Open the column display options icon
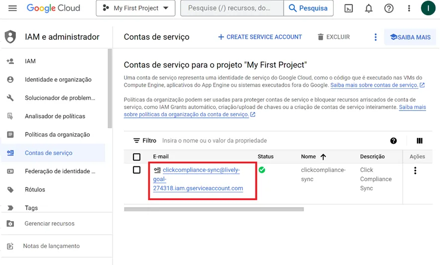The width and height of the screenshot is (440, 265). (x=420, y=140)
